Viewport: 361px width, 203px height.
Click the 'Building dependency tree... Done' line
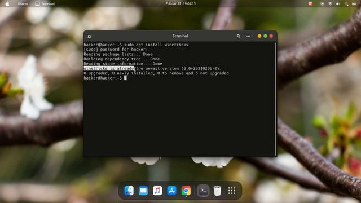pos(122,59)
